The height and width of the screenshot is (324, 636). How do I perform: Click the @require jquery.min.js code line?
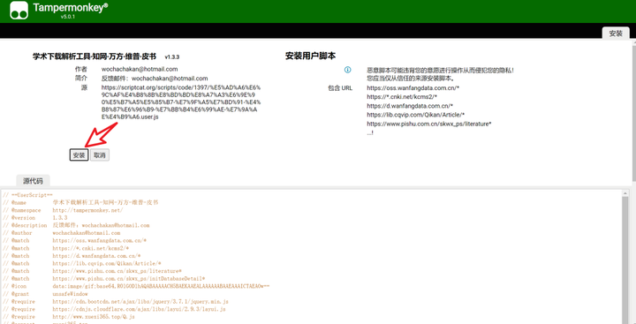coord(116,302)
